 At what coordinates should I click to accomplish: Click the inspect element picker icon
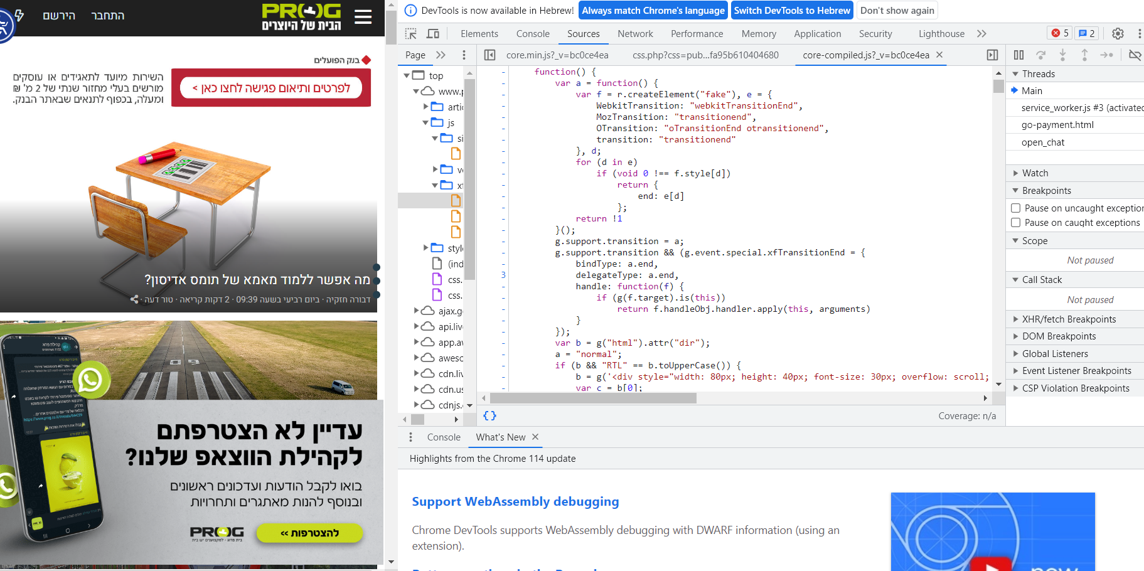coord(411,34)
